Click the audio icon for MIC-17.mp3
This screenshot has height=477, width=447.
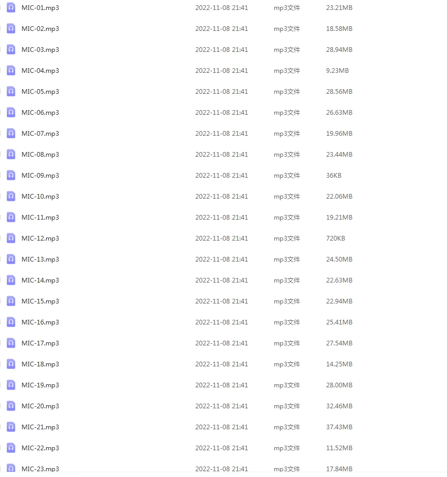(11, 343)
